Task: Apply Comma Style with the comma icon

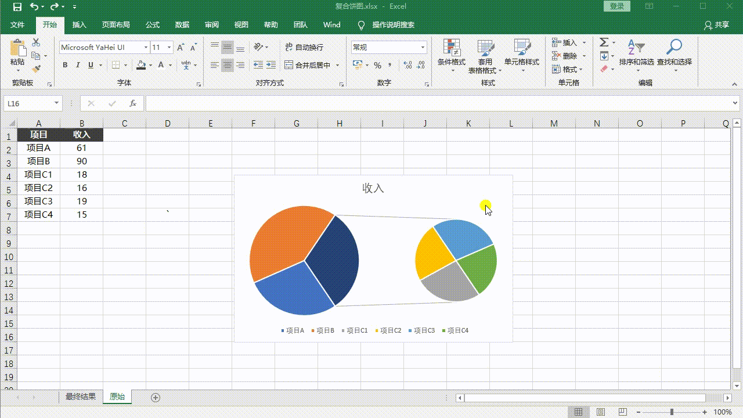Action: [390, 65]
